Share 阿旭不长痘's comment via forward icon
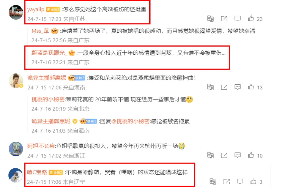This screenshot has width=301, height=187. coord(224,155)
